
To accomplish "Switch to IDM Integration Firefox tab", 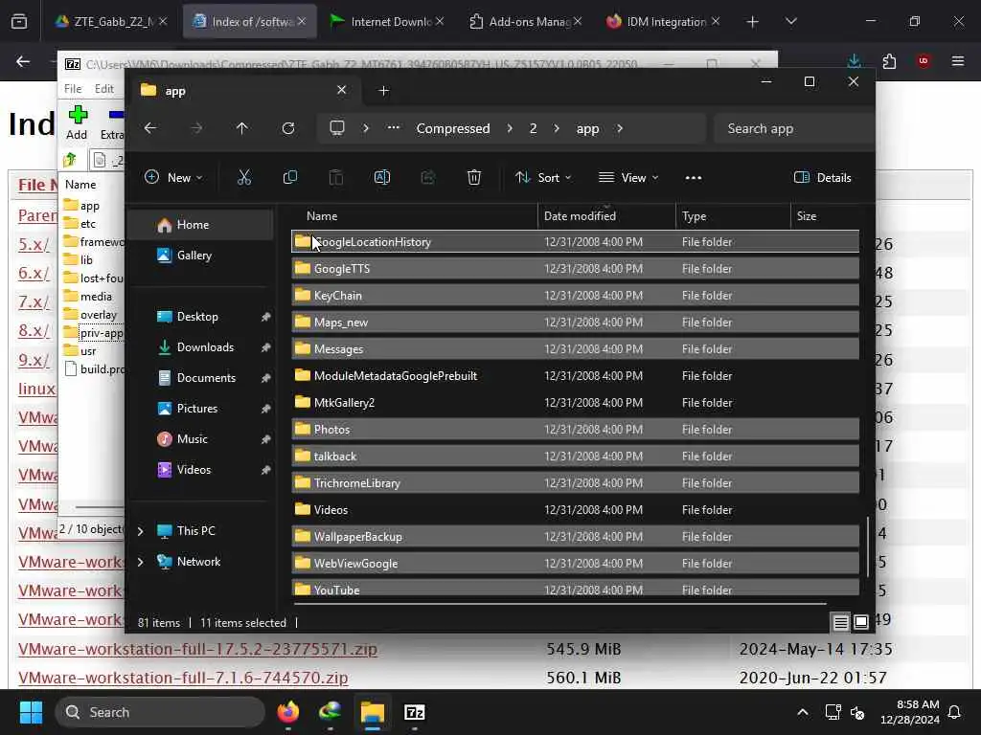I will coord(663,21).
